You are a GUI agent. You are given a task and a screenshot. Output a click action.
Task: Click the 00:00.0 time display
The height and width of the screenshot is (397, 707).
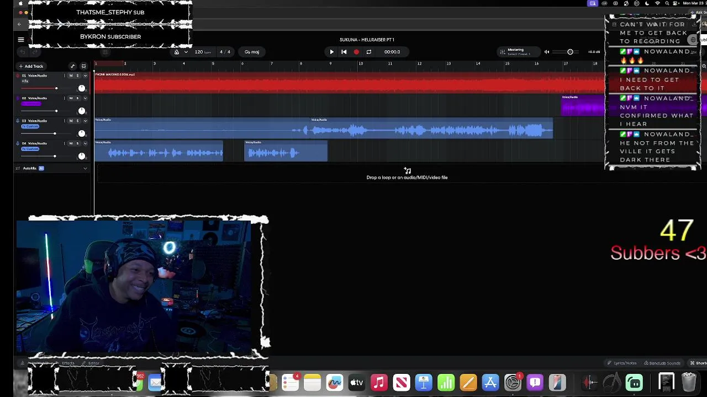click(x=392, y=52)
